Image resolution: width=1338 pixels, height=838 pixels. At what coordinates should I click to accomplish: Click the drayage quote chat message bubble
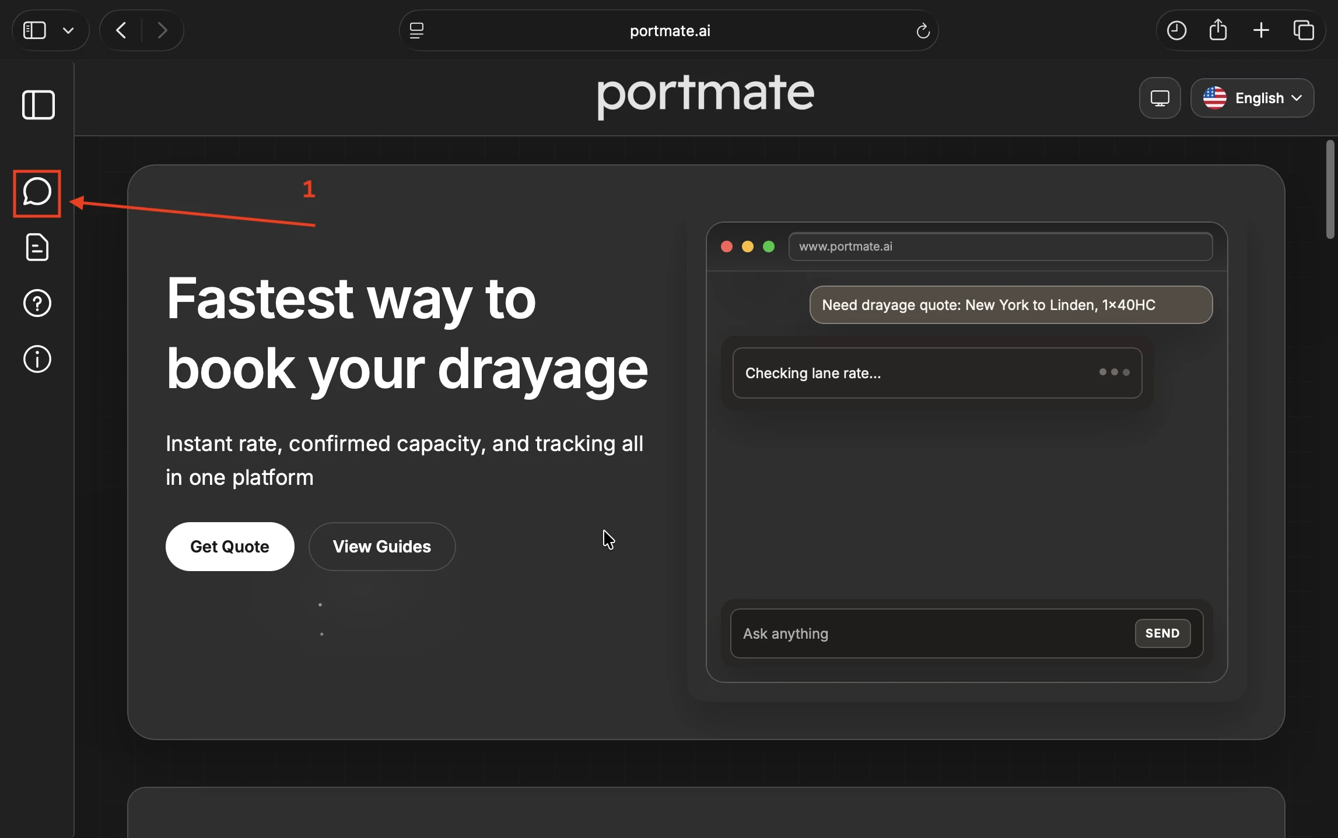pyautogui.click(x=1011, y=305)
